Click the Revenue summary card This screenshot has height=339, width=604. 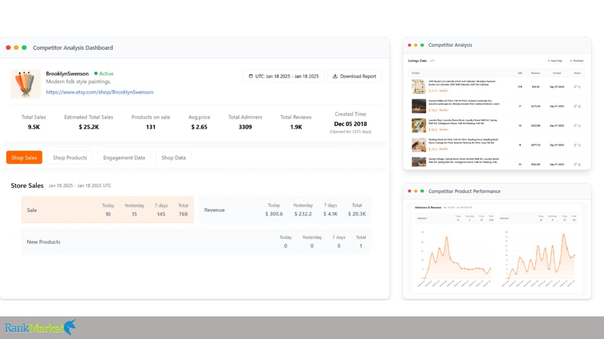point(285,210)
